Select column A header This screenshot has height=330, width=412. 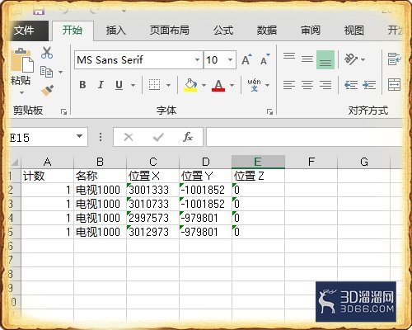[47, 162]
